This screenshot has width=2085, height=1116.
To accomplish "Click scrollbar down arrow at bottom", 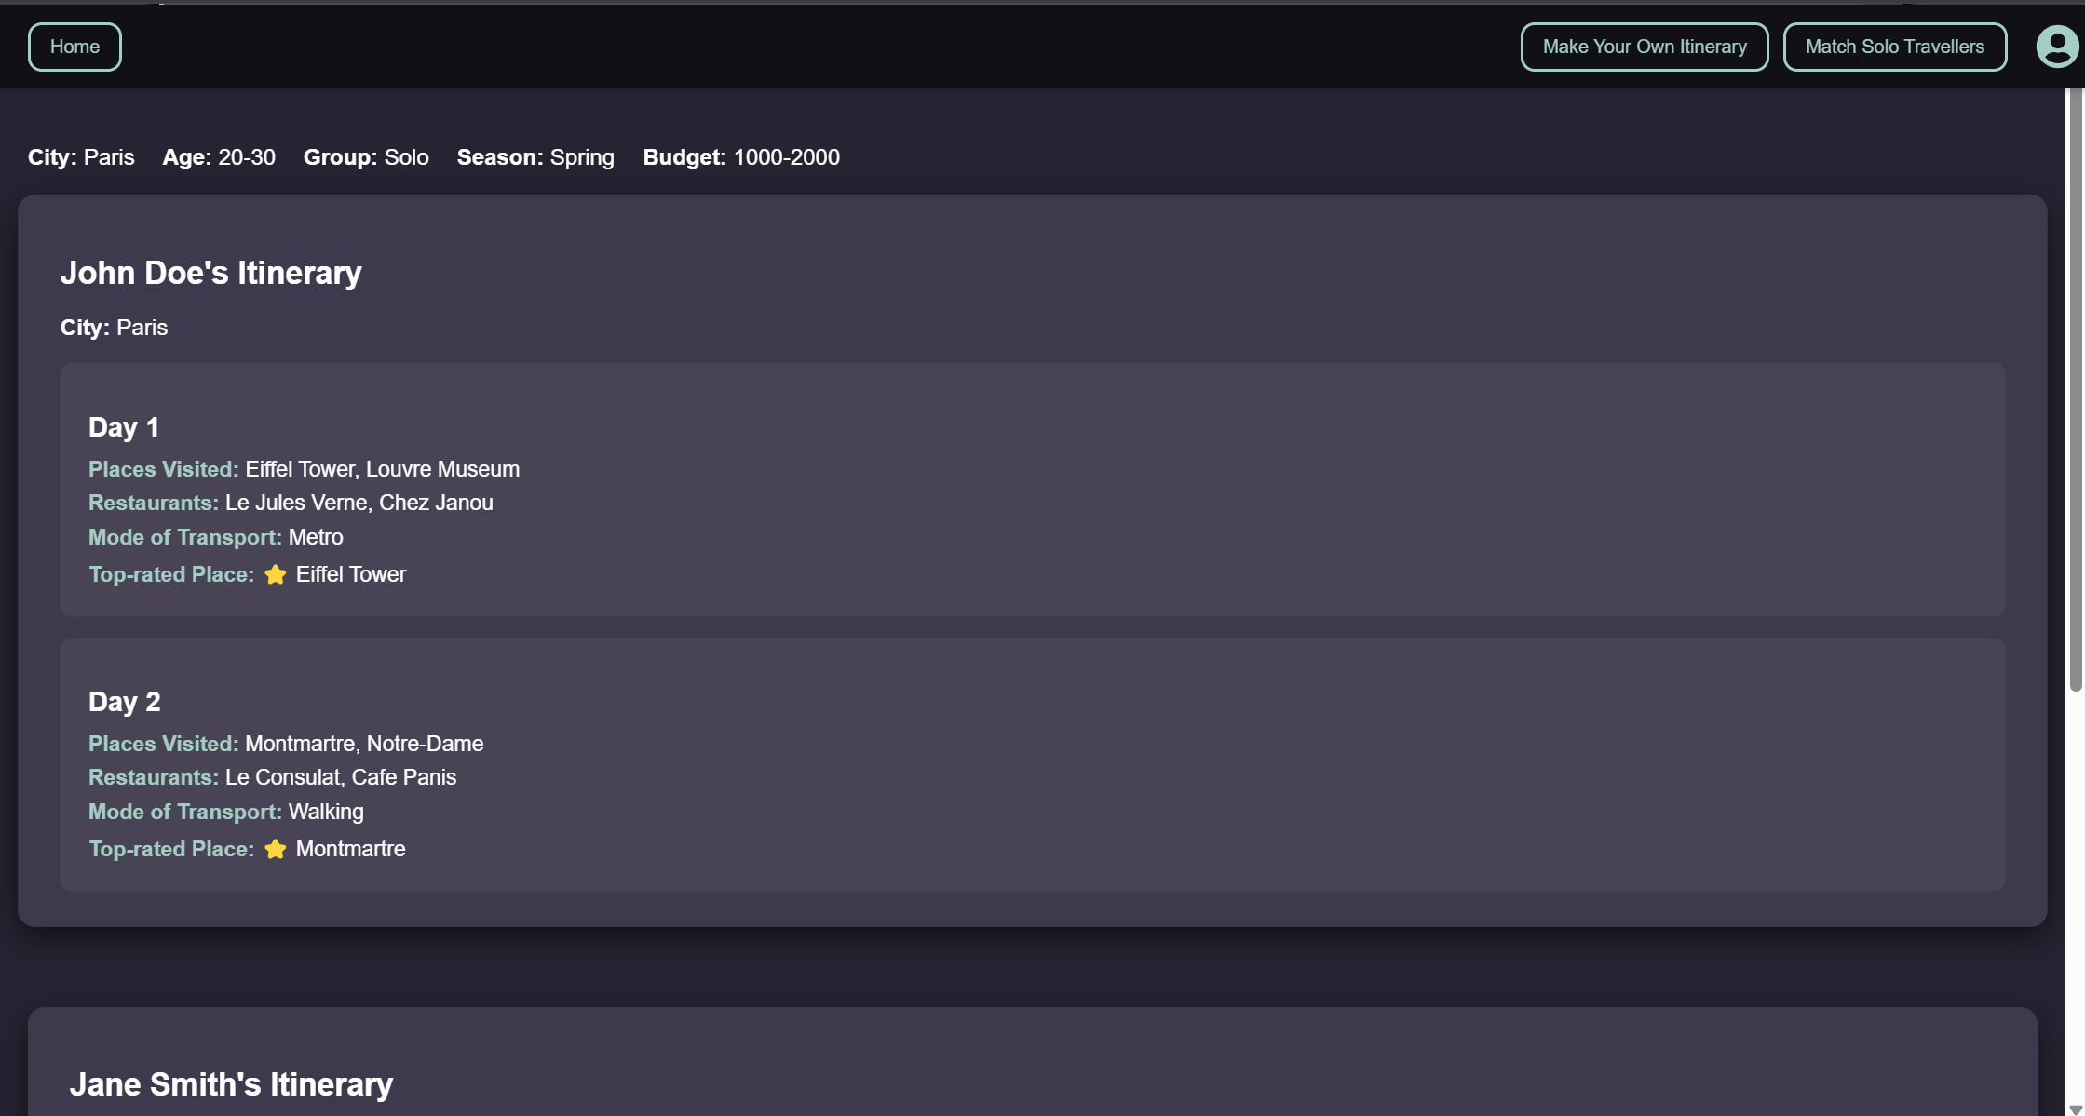I will [2075, 1109].
